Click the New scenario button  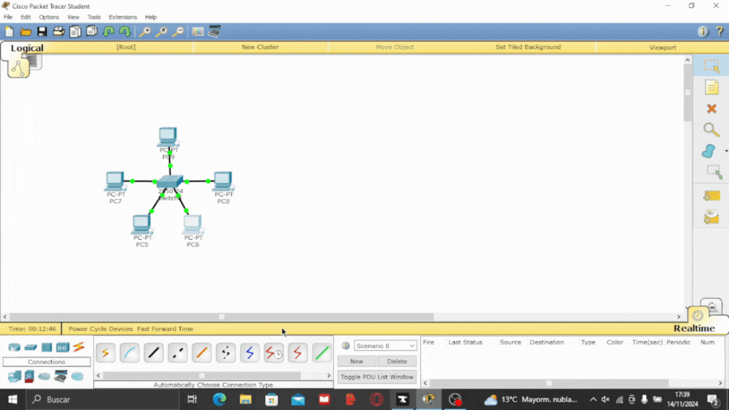(357, 361)
